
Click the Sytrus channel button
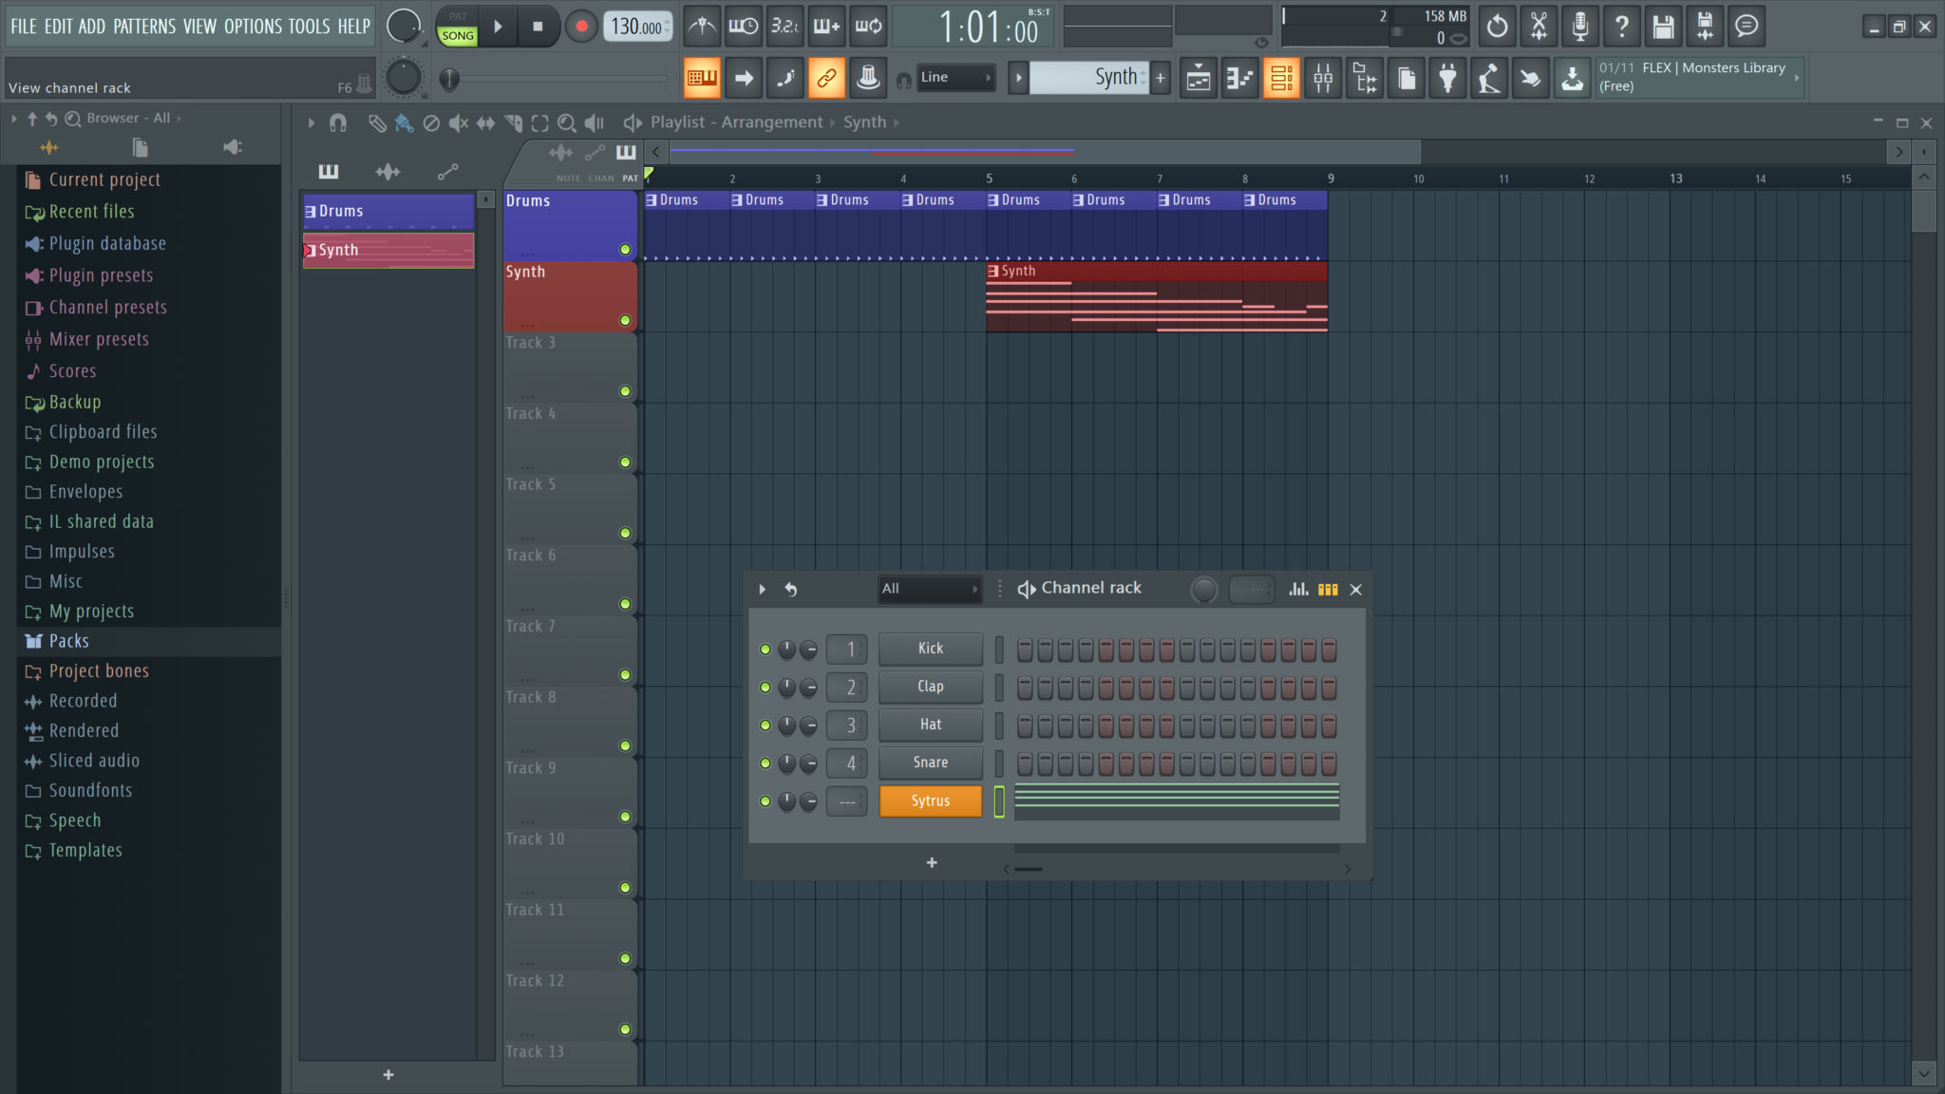pos(929,801)
